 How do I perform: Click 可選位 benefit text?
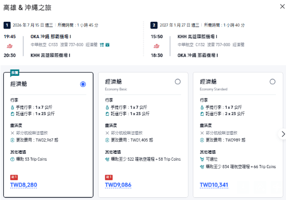[211, 159]
